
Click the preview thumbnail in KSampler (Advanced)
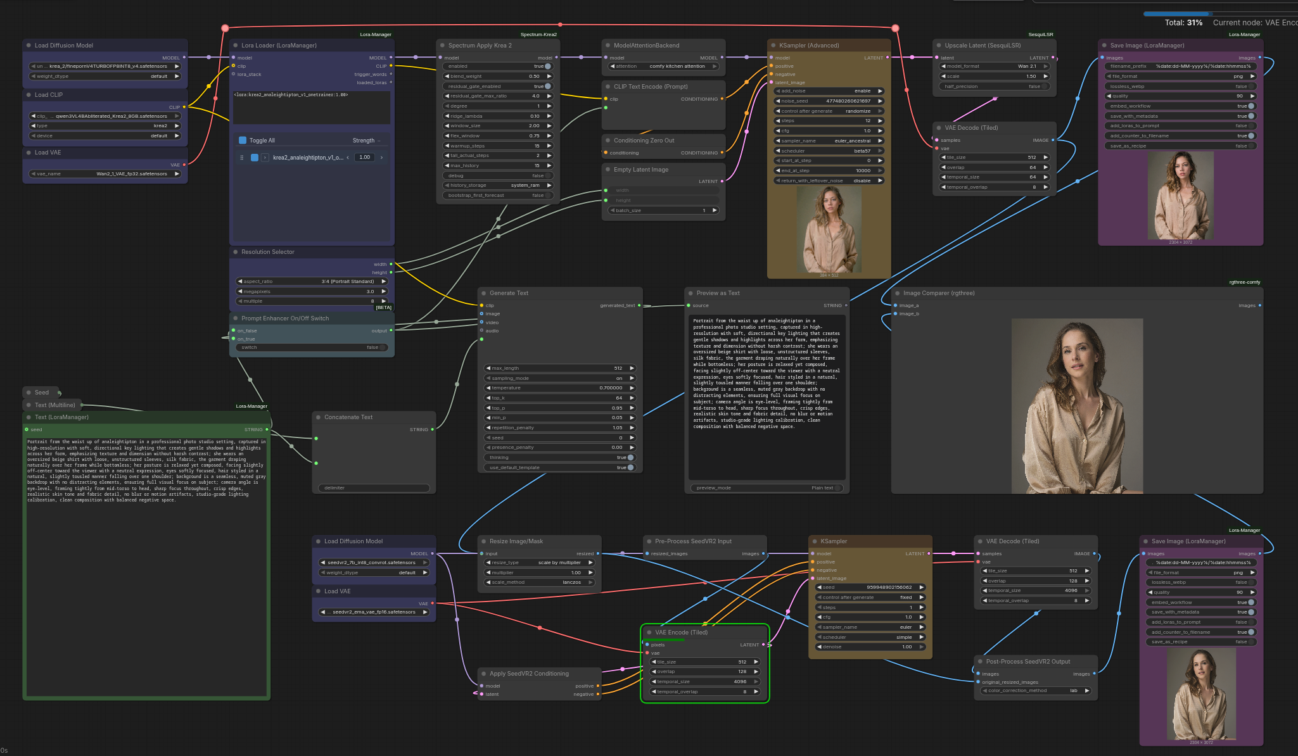[x=829, y=230]
